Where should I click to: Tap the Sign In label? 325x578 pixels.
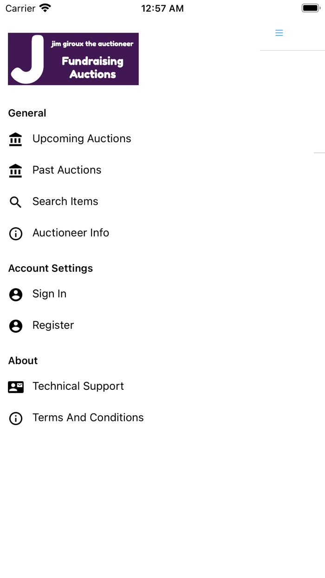pos(49,294)
